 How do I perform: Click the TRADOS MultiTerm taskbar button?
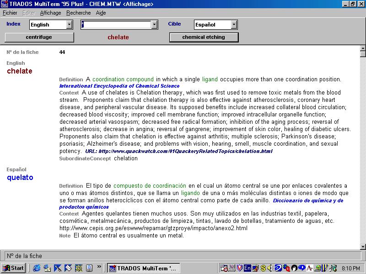click(144, 268)
